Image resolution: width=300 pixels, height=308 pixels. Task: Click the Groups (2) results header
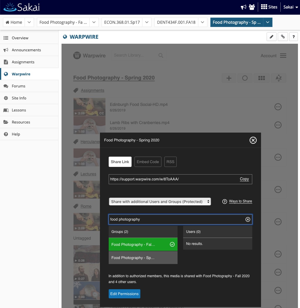(x=143, y=232)
